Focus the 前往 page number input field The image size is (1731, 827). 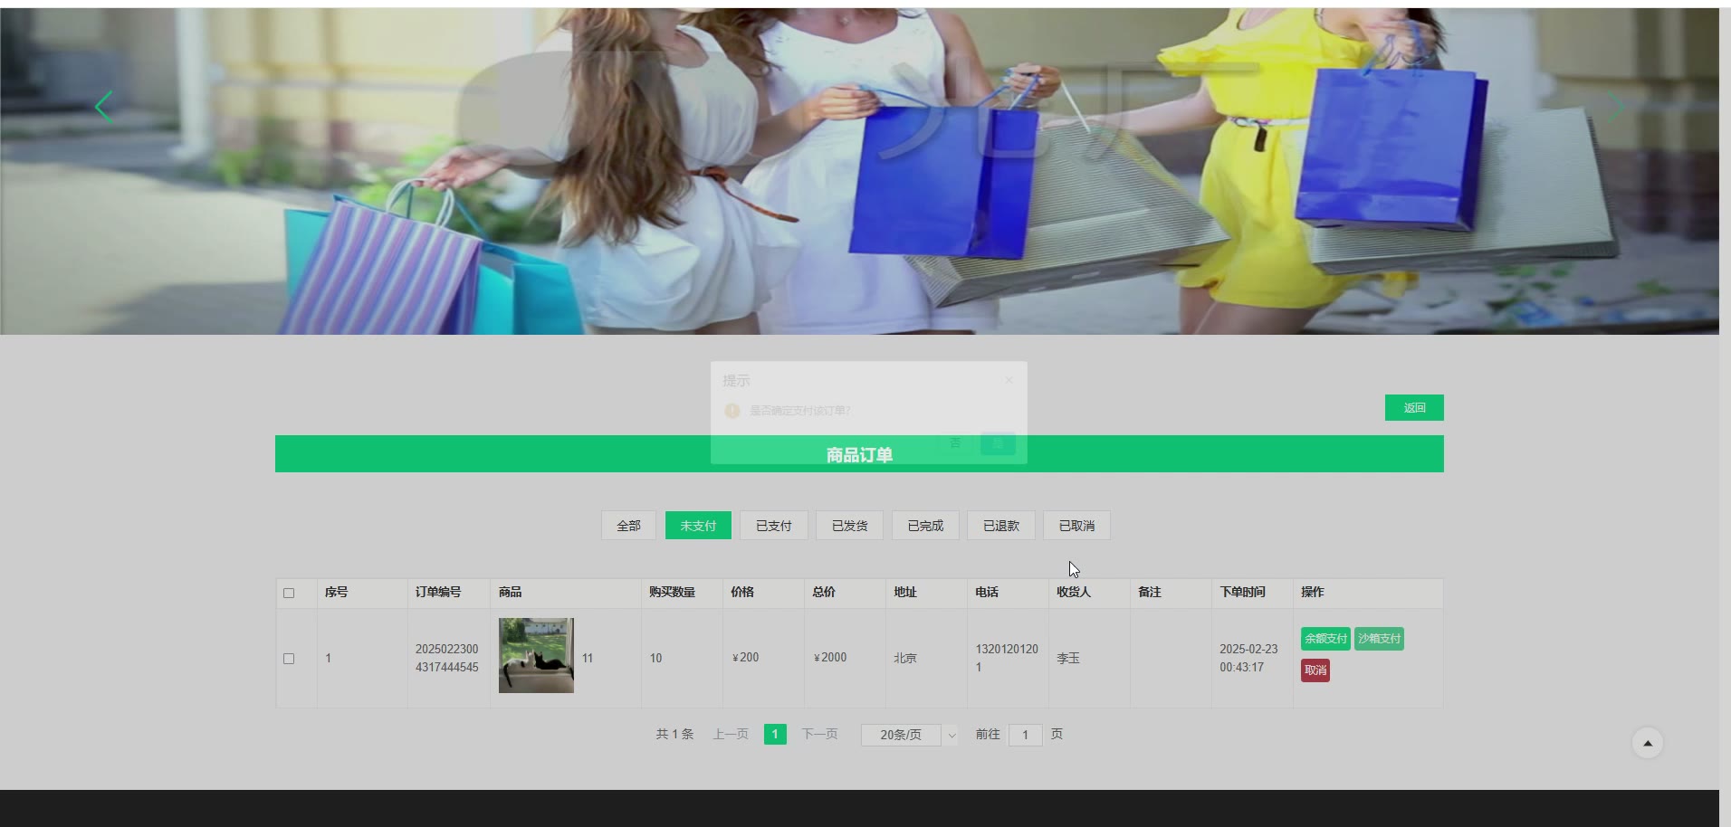click(x=1025, y=735)
